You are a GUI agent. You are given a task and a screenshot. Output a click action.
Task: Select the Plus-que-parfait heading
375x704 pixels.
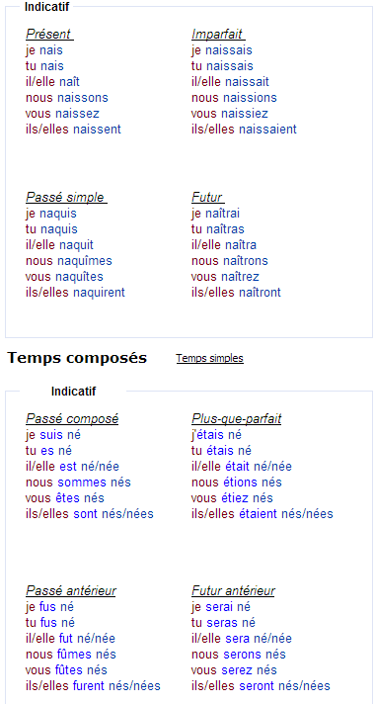pyautogui.click(x=237, y=419)
